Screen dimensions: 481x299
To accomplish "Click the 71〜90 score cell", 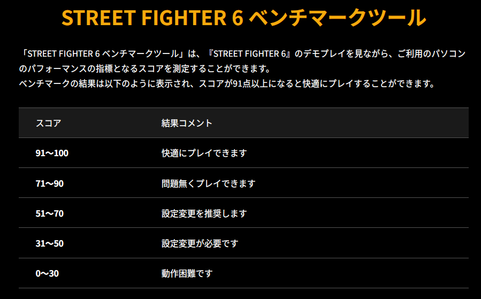I will click(49, 183).
